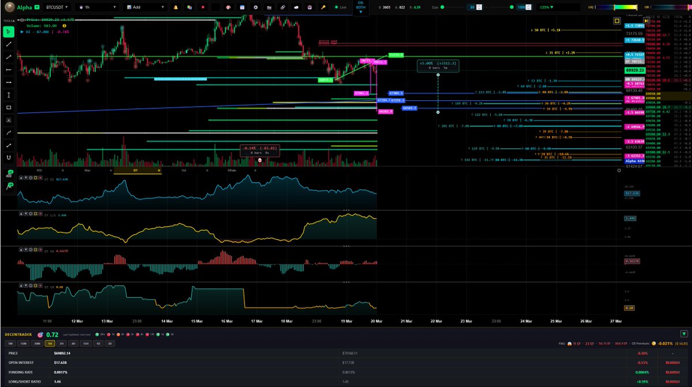692x387 pixels.
Task: Click the DECENTRADER panel title
Action: [x=18, y=335]
